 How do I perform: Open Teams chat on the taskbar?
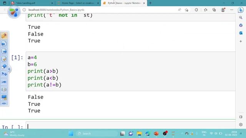[131, 133]
